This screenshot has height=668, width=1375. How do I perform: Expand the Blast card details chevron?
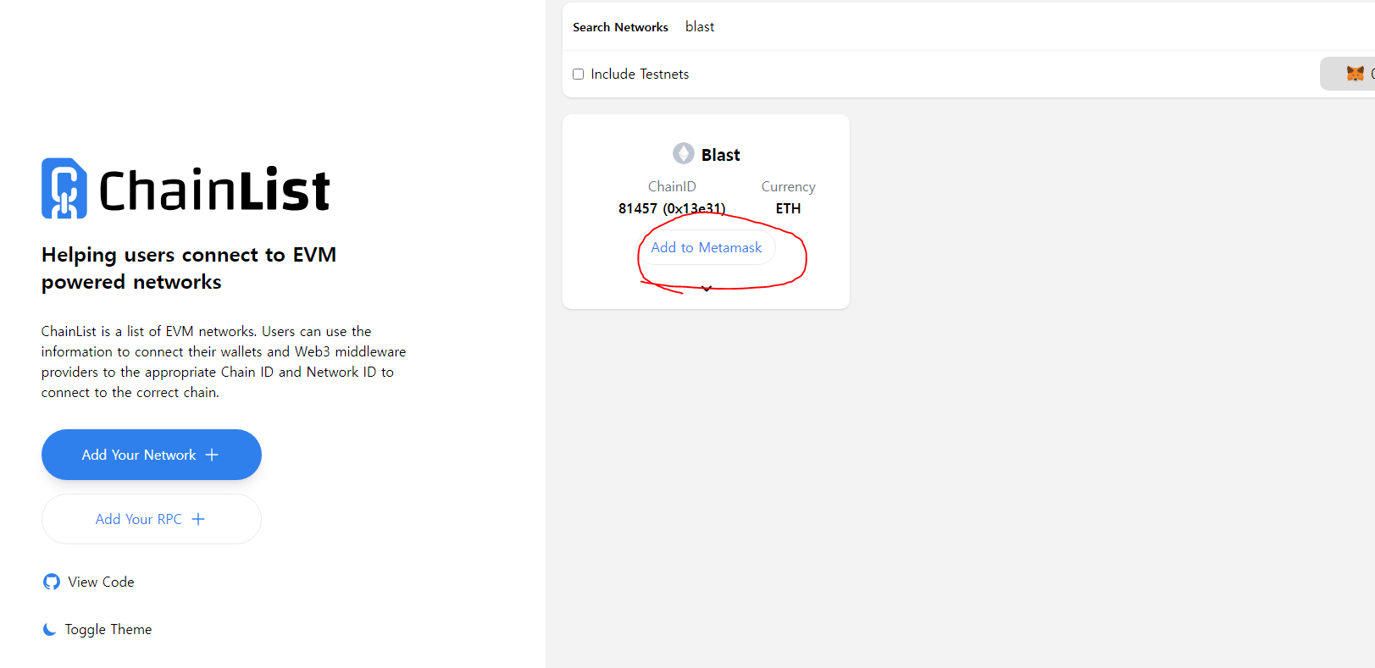point(706,289)
